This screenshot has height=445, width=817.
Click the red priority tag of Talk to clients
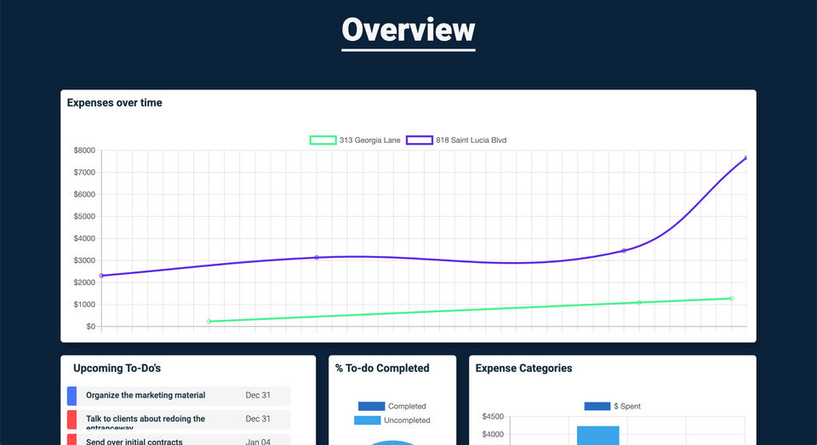click(71, 419)
